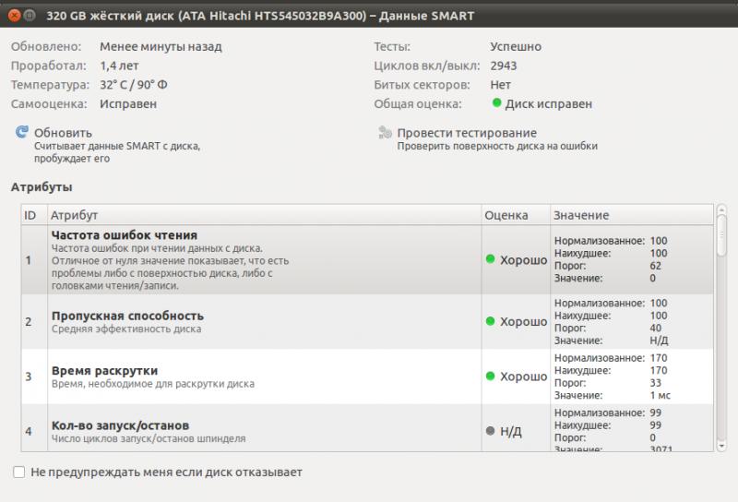Highlight the Время раскрутки attribute row
The width and height of the screenshot is (738, 502).
click(x=263, y=376)
